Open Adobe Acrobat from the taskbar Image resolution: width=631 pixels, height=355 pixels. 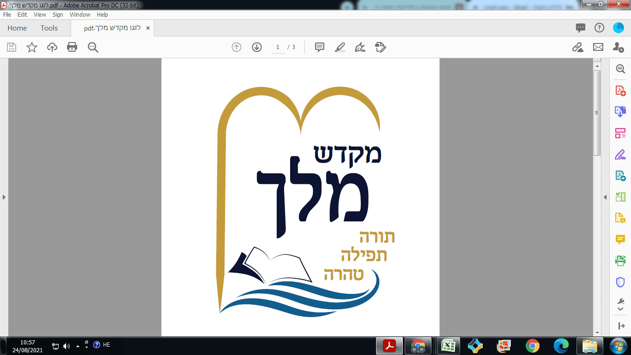pos(389,346)
